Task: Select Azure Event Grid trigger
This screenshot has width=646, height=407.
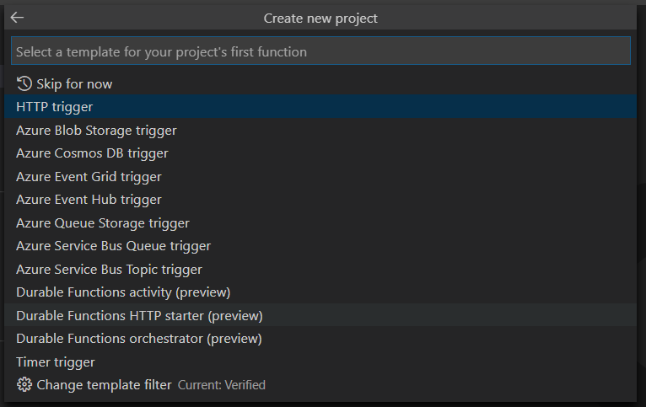Action: (89, 177)
